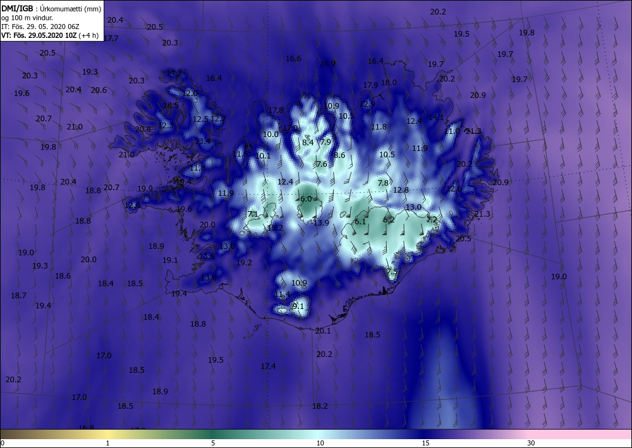Click the 17.7 value near the header box

click(111, 39)
